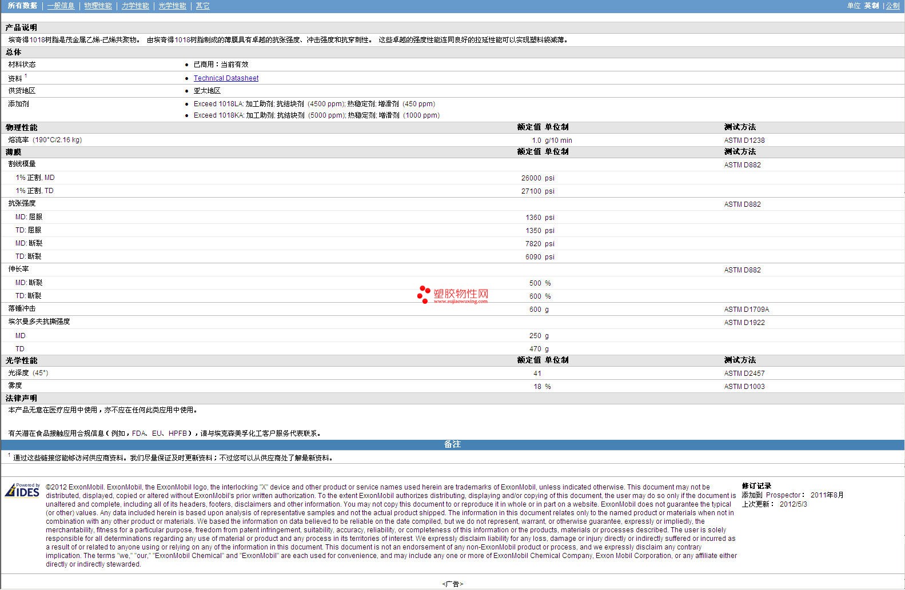Select the 26000 psi value
This screenshot has height=590, width=905.
tap(537, 178)
